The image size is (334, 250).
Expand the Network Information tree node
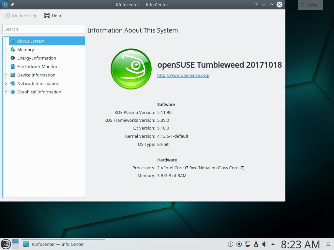[x=6, y=83]
